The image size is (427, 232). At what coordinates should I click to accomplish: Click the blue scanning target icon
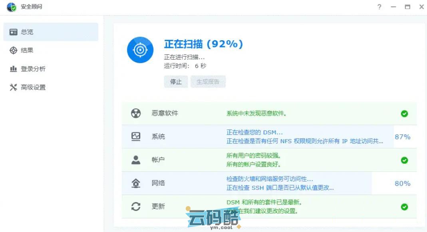140,50
